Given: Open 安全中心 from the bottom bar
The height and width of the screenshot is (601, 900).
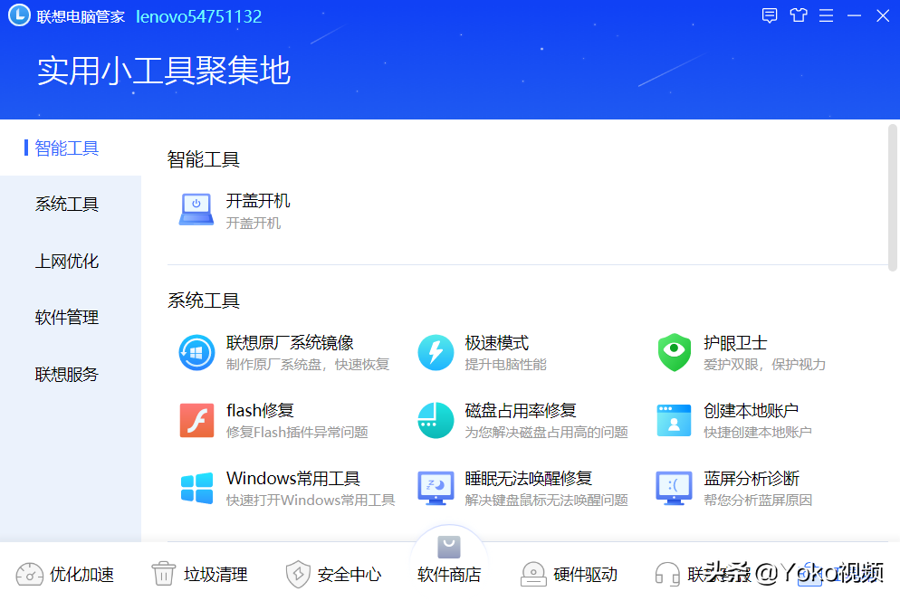Looking at the screenshot, I should 333,574.
